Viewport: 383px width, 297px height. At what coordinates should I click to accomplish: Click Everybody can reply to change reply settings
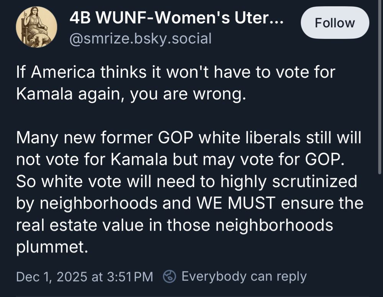[244, 276]
